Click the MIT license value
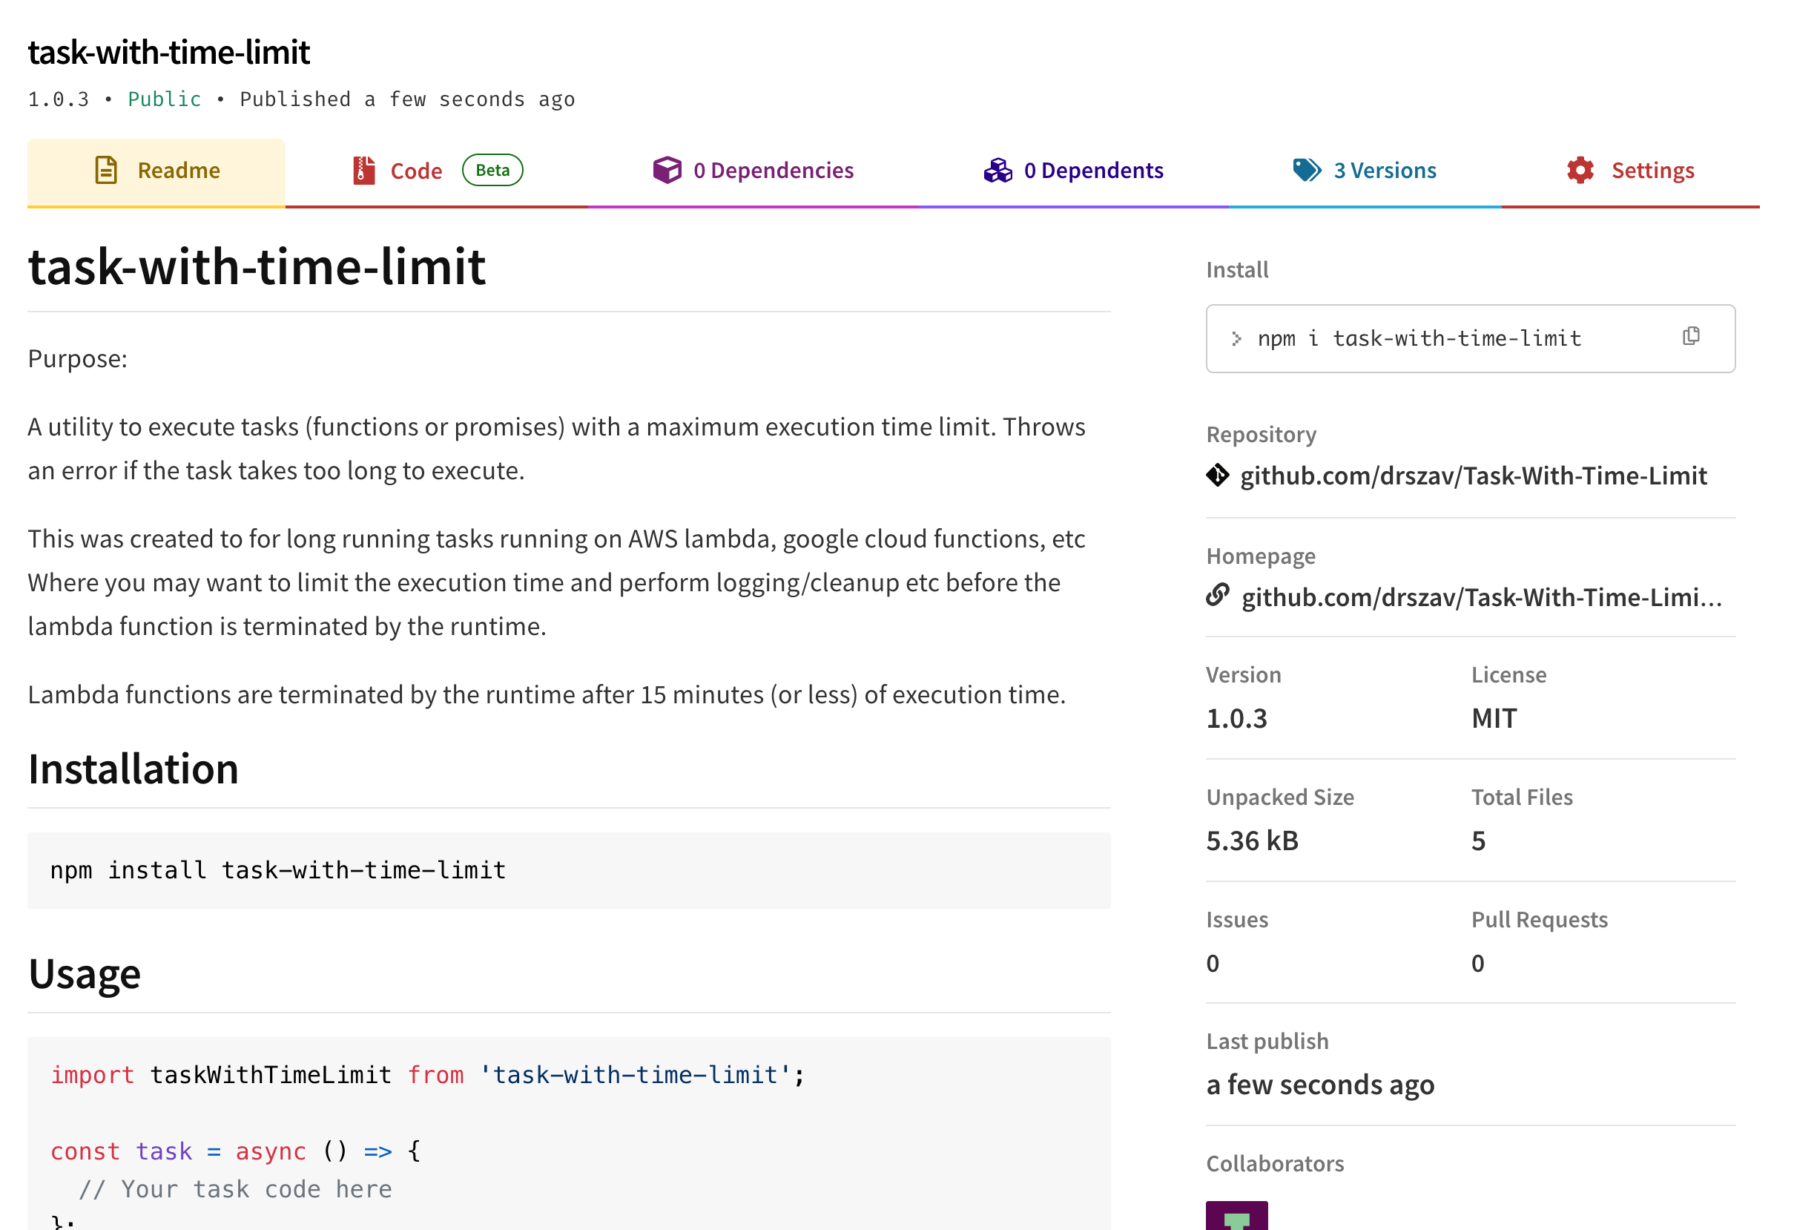The width and height of the screenshot is (1817, 1230). (x=1494, y=718)
